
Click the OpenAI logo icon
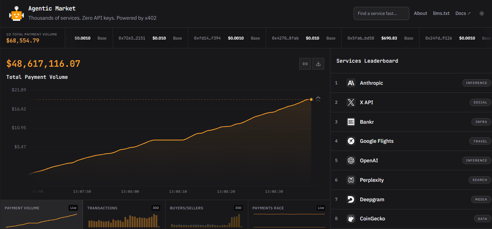coord(351,161)
